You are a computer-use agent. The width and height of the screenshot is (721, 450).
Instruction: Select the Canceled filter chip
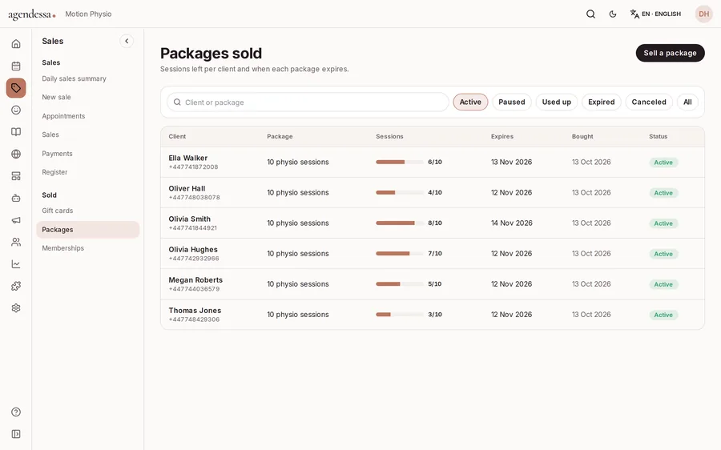click(649, 102)
